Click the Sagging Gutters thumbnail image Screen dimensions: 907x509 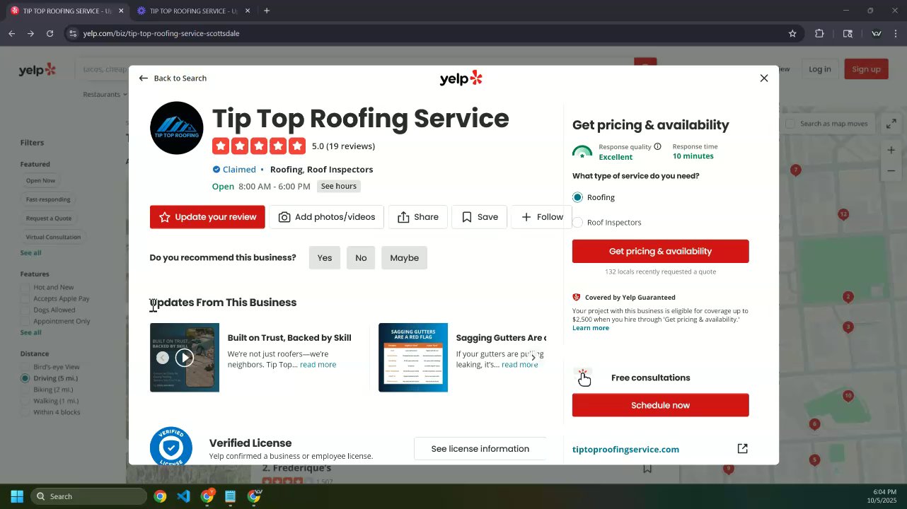point(413,358)
